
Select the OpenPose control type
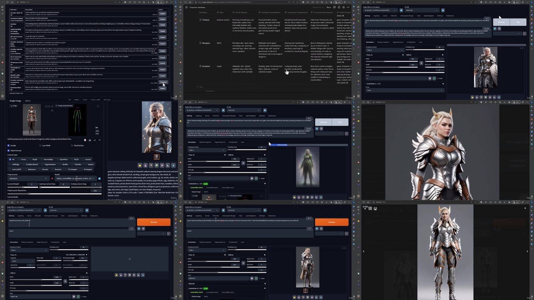coord(62,160)
